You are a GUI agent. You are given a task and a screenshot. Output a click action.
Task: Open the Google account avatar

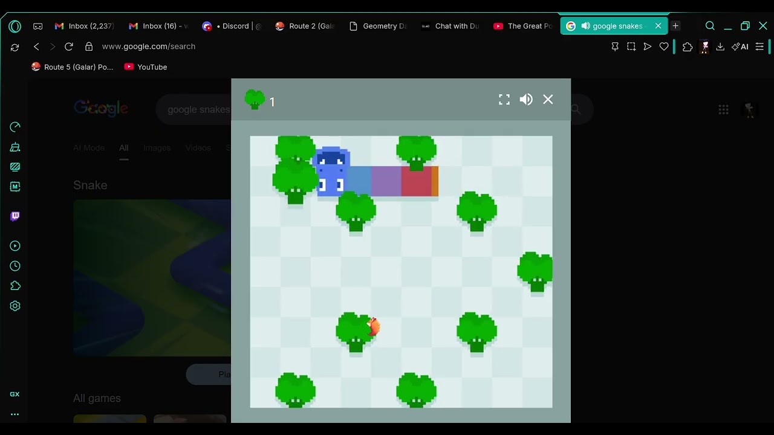tap(750, 109)
